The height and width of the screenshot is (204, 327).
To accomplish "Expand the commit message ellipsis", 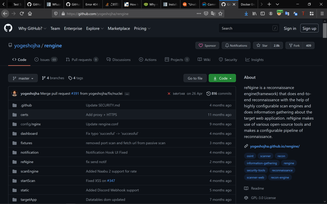I will click(x=127, y=94).
